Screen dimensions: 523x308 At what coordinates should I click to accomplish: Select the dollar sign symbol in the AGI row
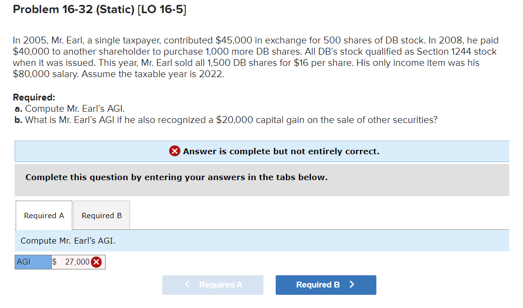point(55,262)
